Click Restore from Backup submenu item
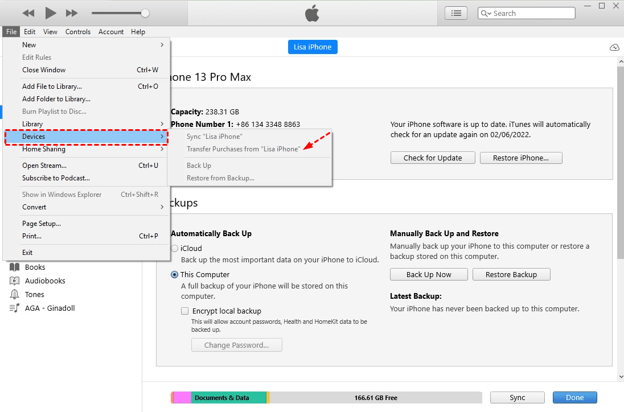624x412 pixels. [x=249, y=178]
